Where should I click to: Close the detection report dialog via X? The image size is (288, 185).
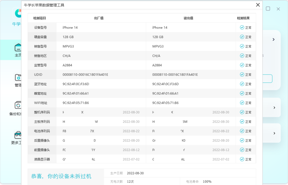258,5
